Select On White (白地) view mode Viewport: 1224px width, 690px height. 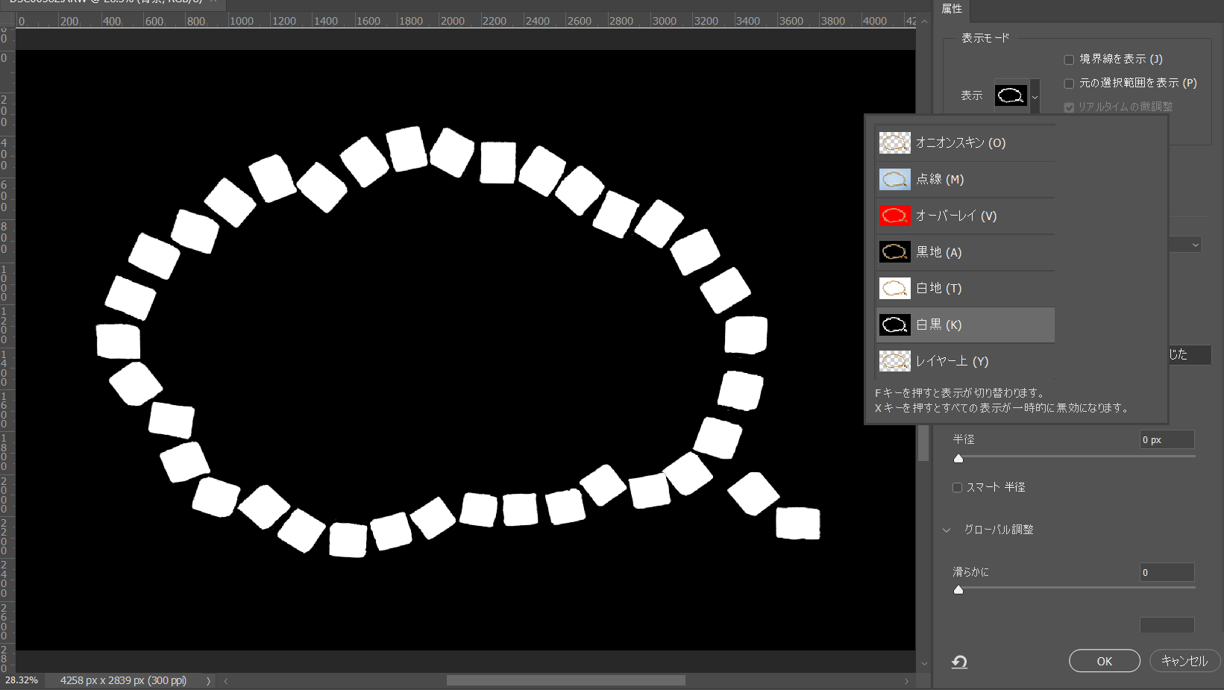coord(965,288)
